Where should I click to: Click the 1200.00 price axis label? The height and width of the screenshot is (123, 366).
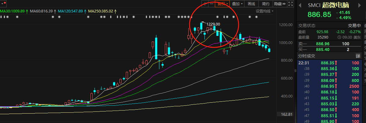click(286, 25)
